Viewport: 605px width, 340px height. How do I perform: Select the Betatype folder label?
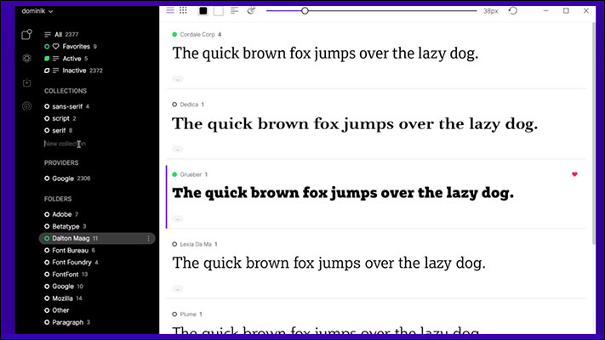(x=66, y=226)
